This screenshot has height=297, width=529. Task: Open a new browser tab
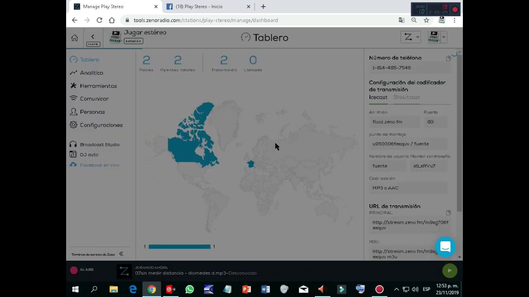tap(263, 7)
